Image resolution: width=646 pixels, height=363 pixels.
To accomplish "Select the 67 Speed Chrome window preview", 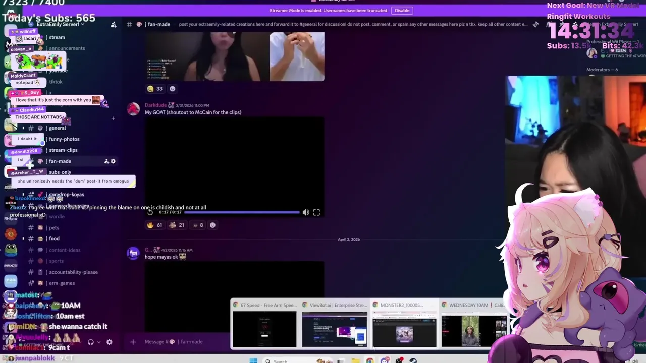I will pos(265,325).
